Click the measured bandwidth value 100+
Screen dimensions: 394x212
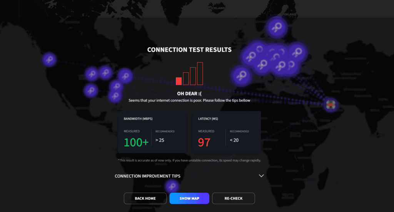tap(136, 142)
